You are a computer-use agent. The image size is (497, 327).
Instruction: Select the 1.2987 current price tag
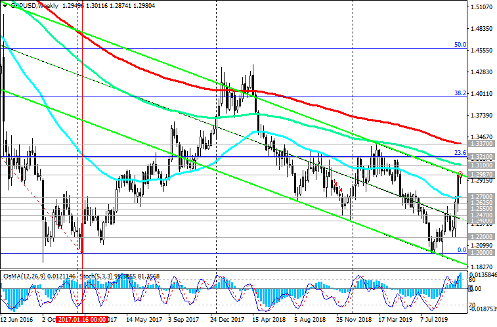click(x=481, y=175)
